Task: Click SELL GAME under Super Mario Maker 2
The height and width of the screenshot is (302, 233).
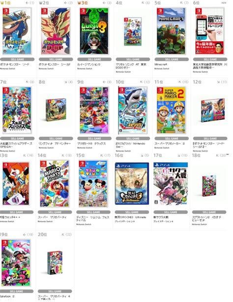Action: click(172, 138)
